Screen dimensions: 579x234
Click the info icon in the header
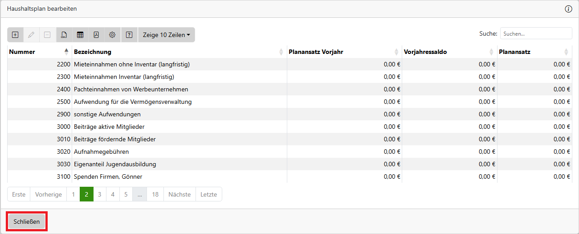click(568, 9)
